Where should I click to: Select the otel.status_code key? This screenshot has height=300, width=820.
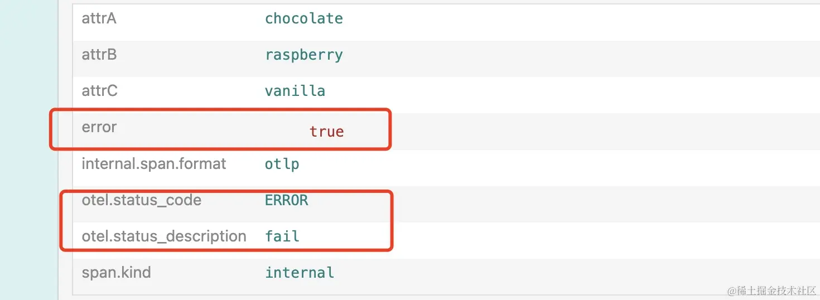141,200
